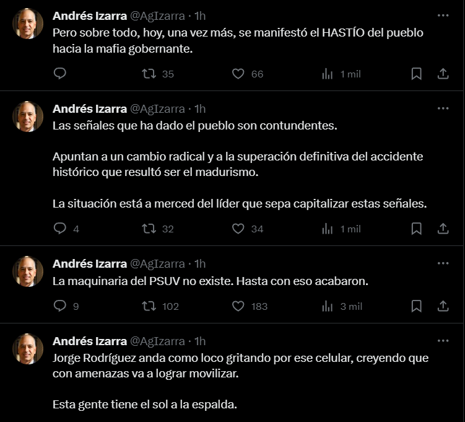
Task: Share the HASTÍO del pueblo tweet
Action: (x=443, y=74)
